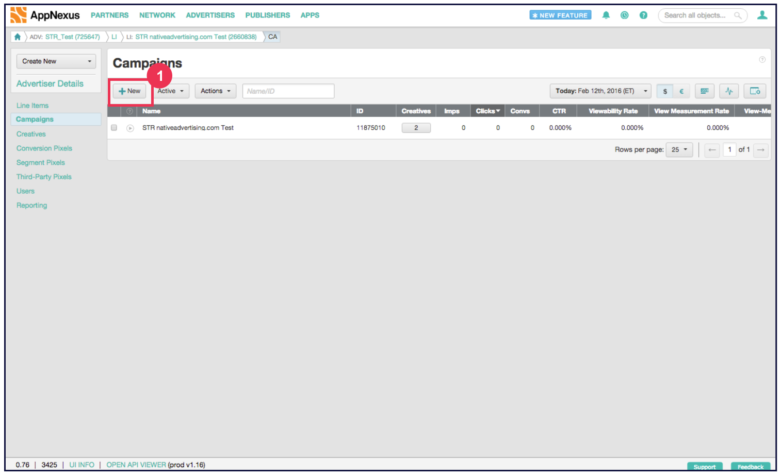Select Campaigns in sidebar

tap(56, 120)
